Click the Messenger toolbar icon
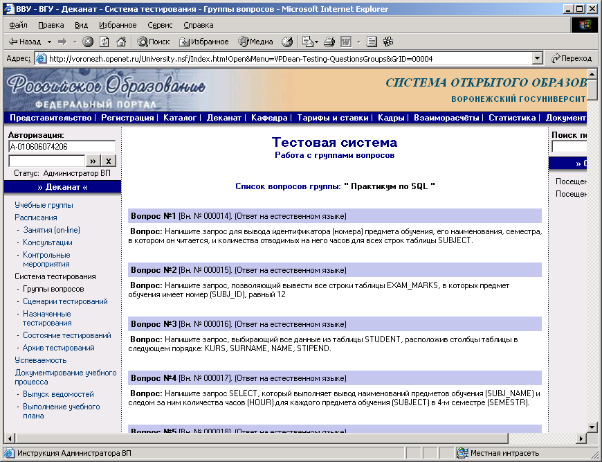This screenshot has width=602, height=462. [x=388, y=42]
